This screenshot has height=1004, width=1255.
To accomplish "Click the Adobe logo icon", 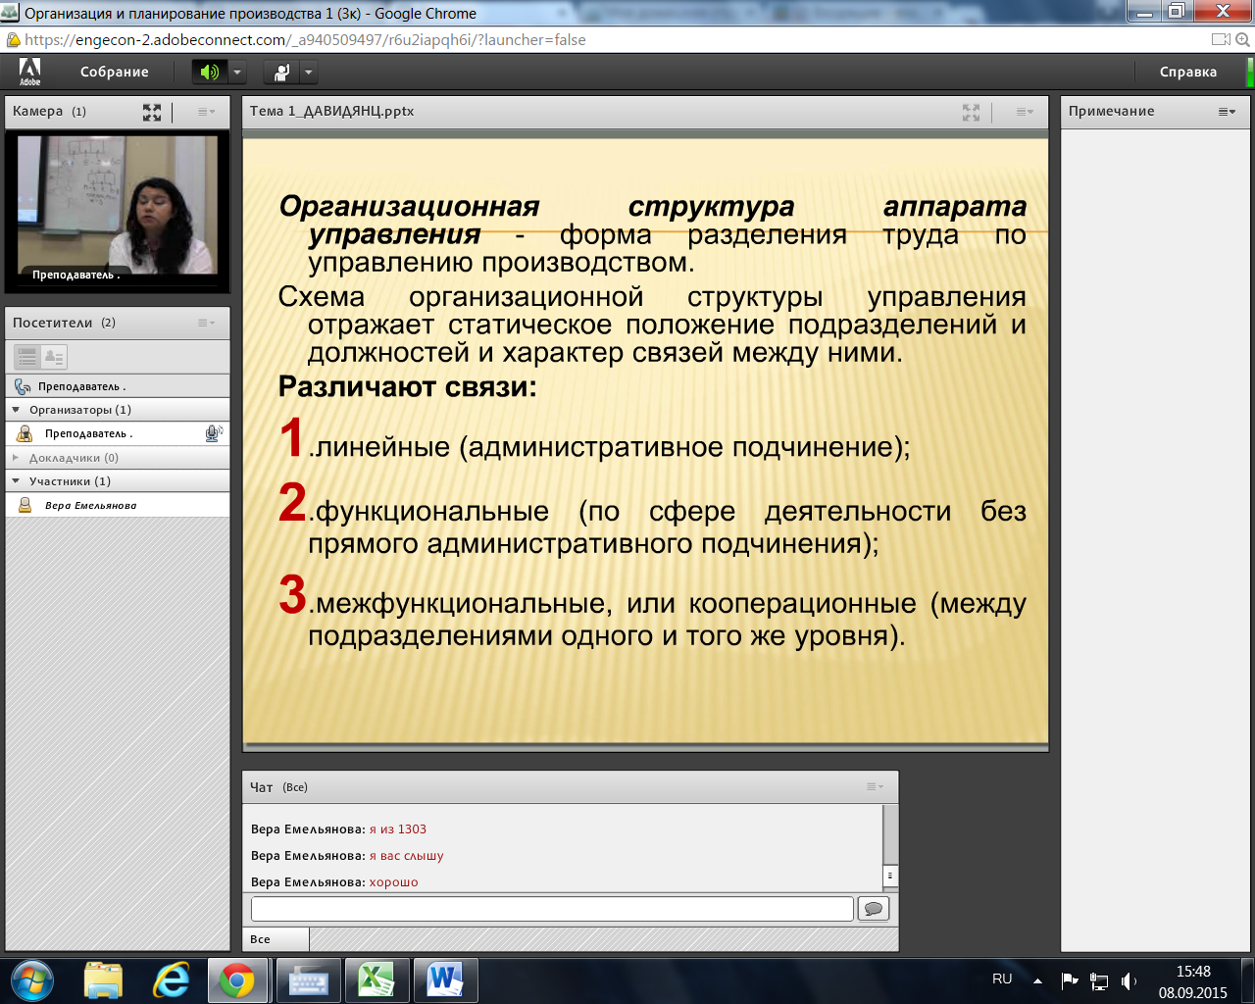I will coord(29,72).
